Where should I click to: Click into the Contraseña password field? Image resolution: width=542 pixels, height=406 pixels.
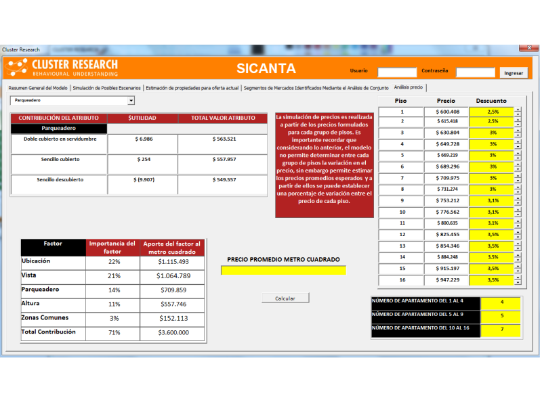(475, 72)
